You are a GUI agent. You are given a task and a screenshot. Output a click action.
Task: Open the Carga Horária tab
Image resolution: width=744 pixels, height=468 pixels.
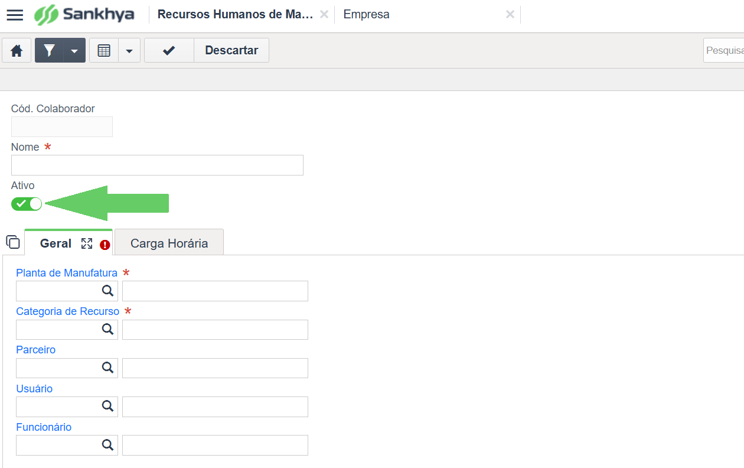coord(169,242)
